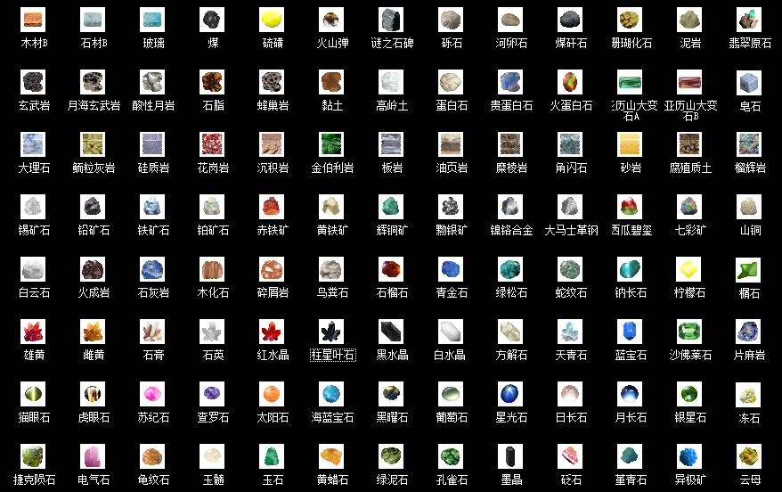The height and width of the screenshot is (492, 782).
Task: Select the 捷克陨石 moldavite icon
Action: click(x=33, y=456)
